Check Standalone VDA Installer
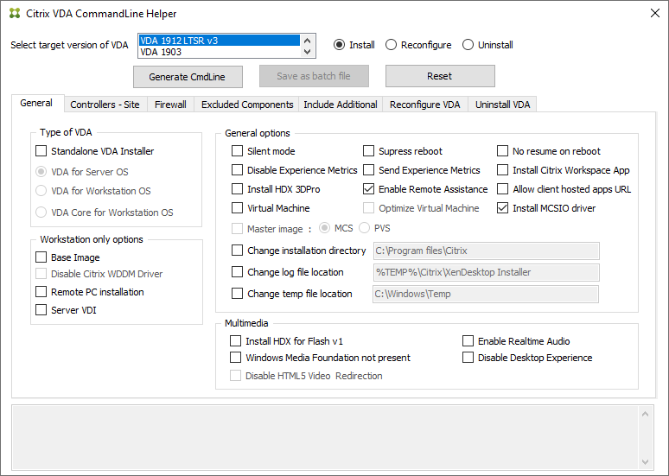 pos(41,151)
